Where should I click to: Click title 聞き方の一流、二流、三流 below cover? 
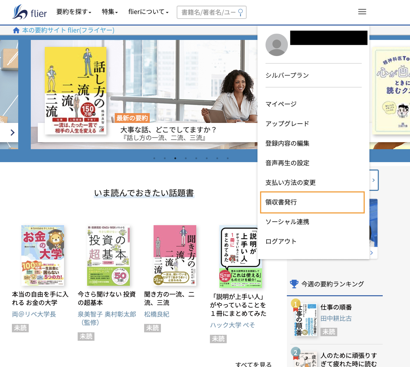tap(169, 298)
